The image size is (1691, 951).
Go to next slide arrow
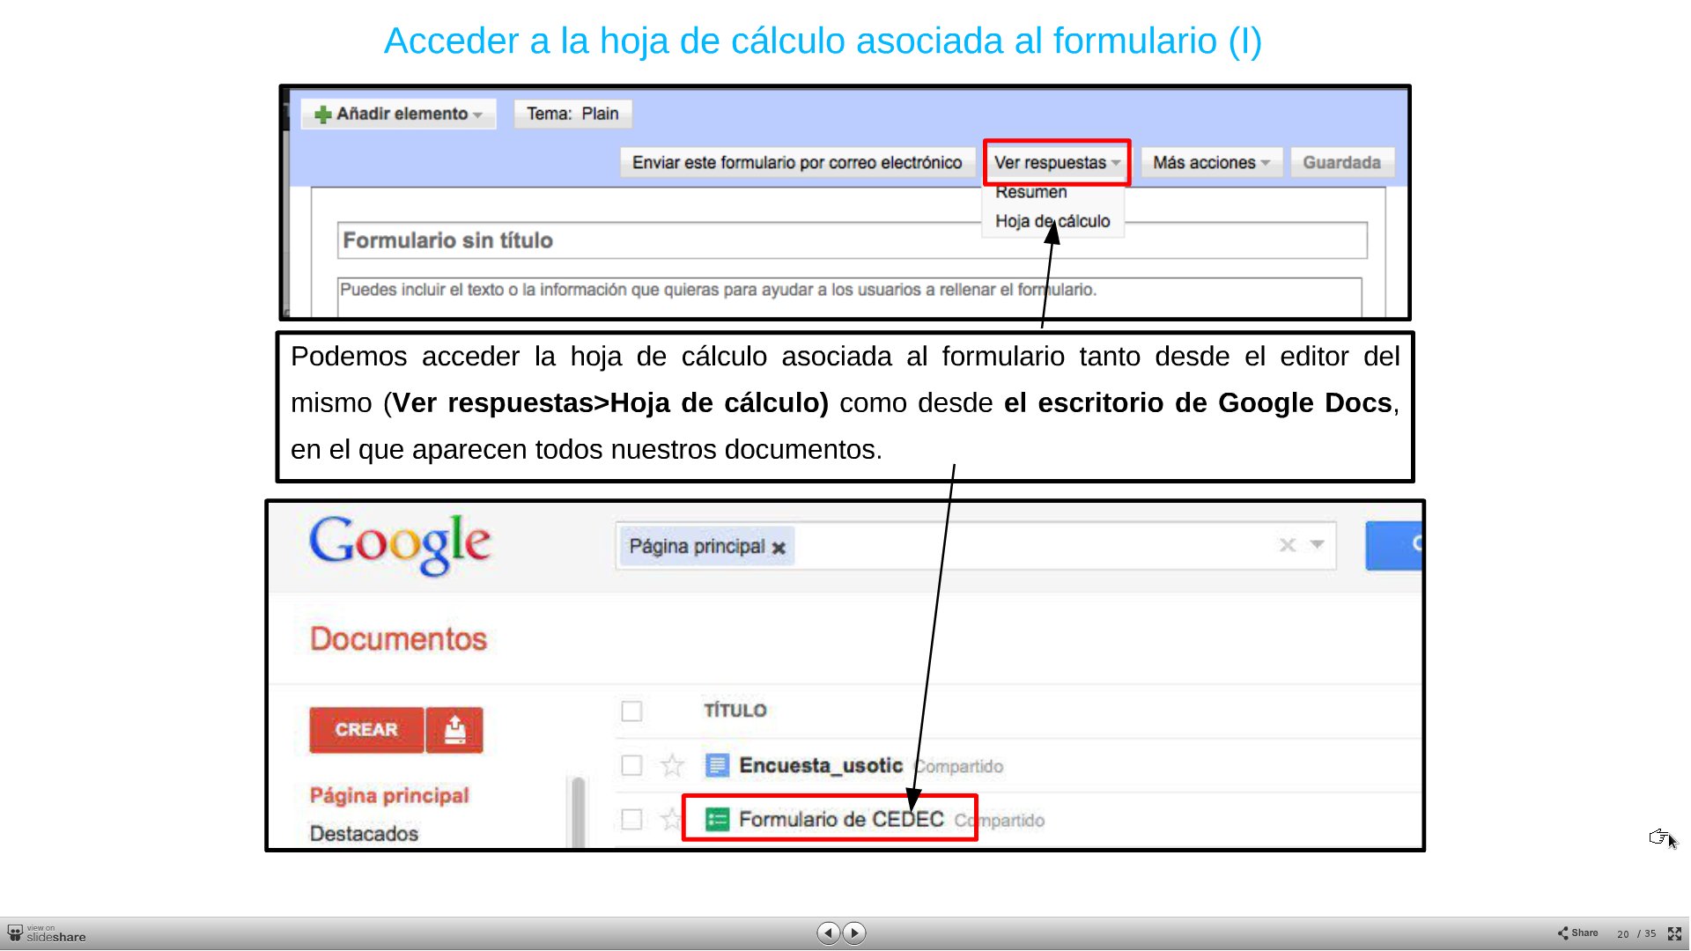coord(854,933)
